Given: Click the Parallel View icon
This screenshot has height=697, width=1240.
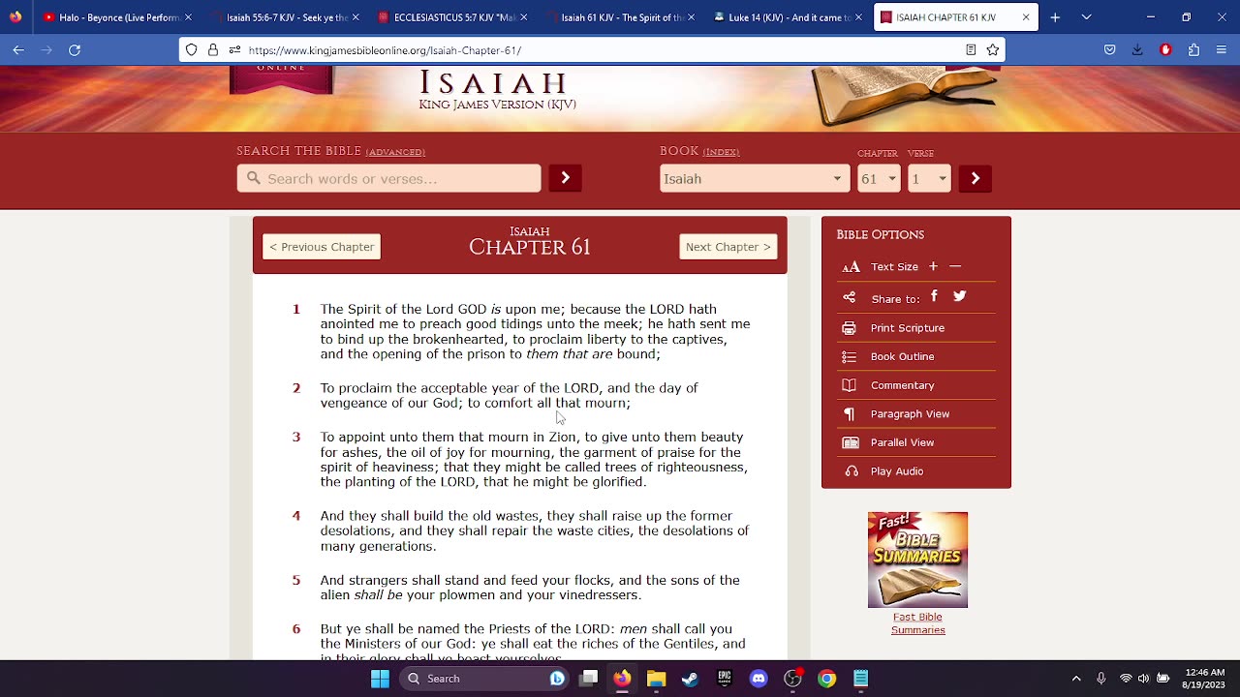Looking at the screenshot, I should pos(850,442).
